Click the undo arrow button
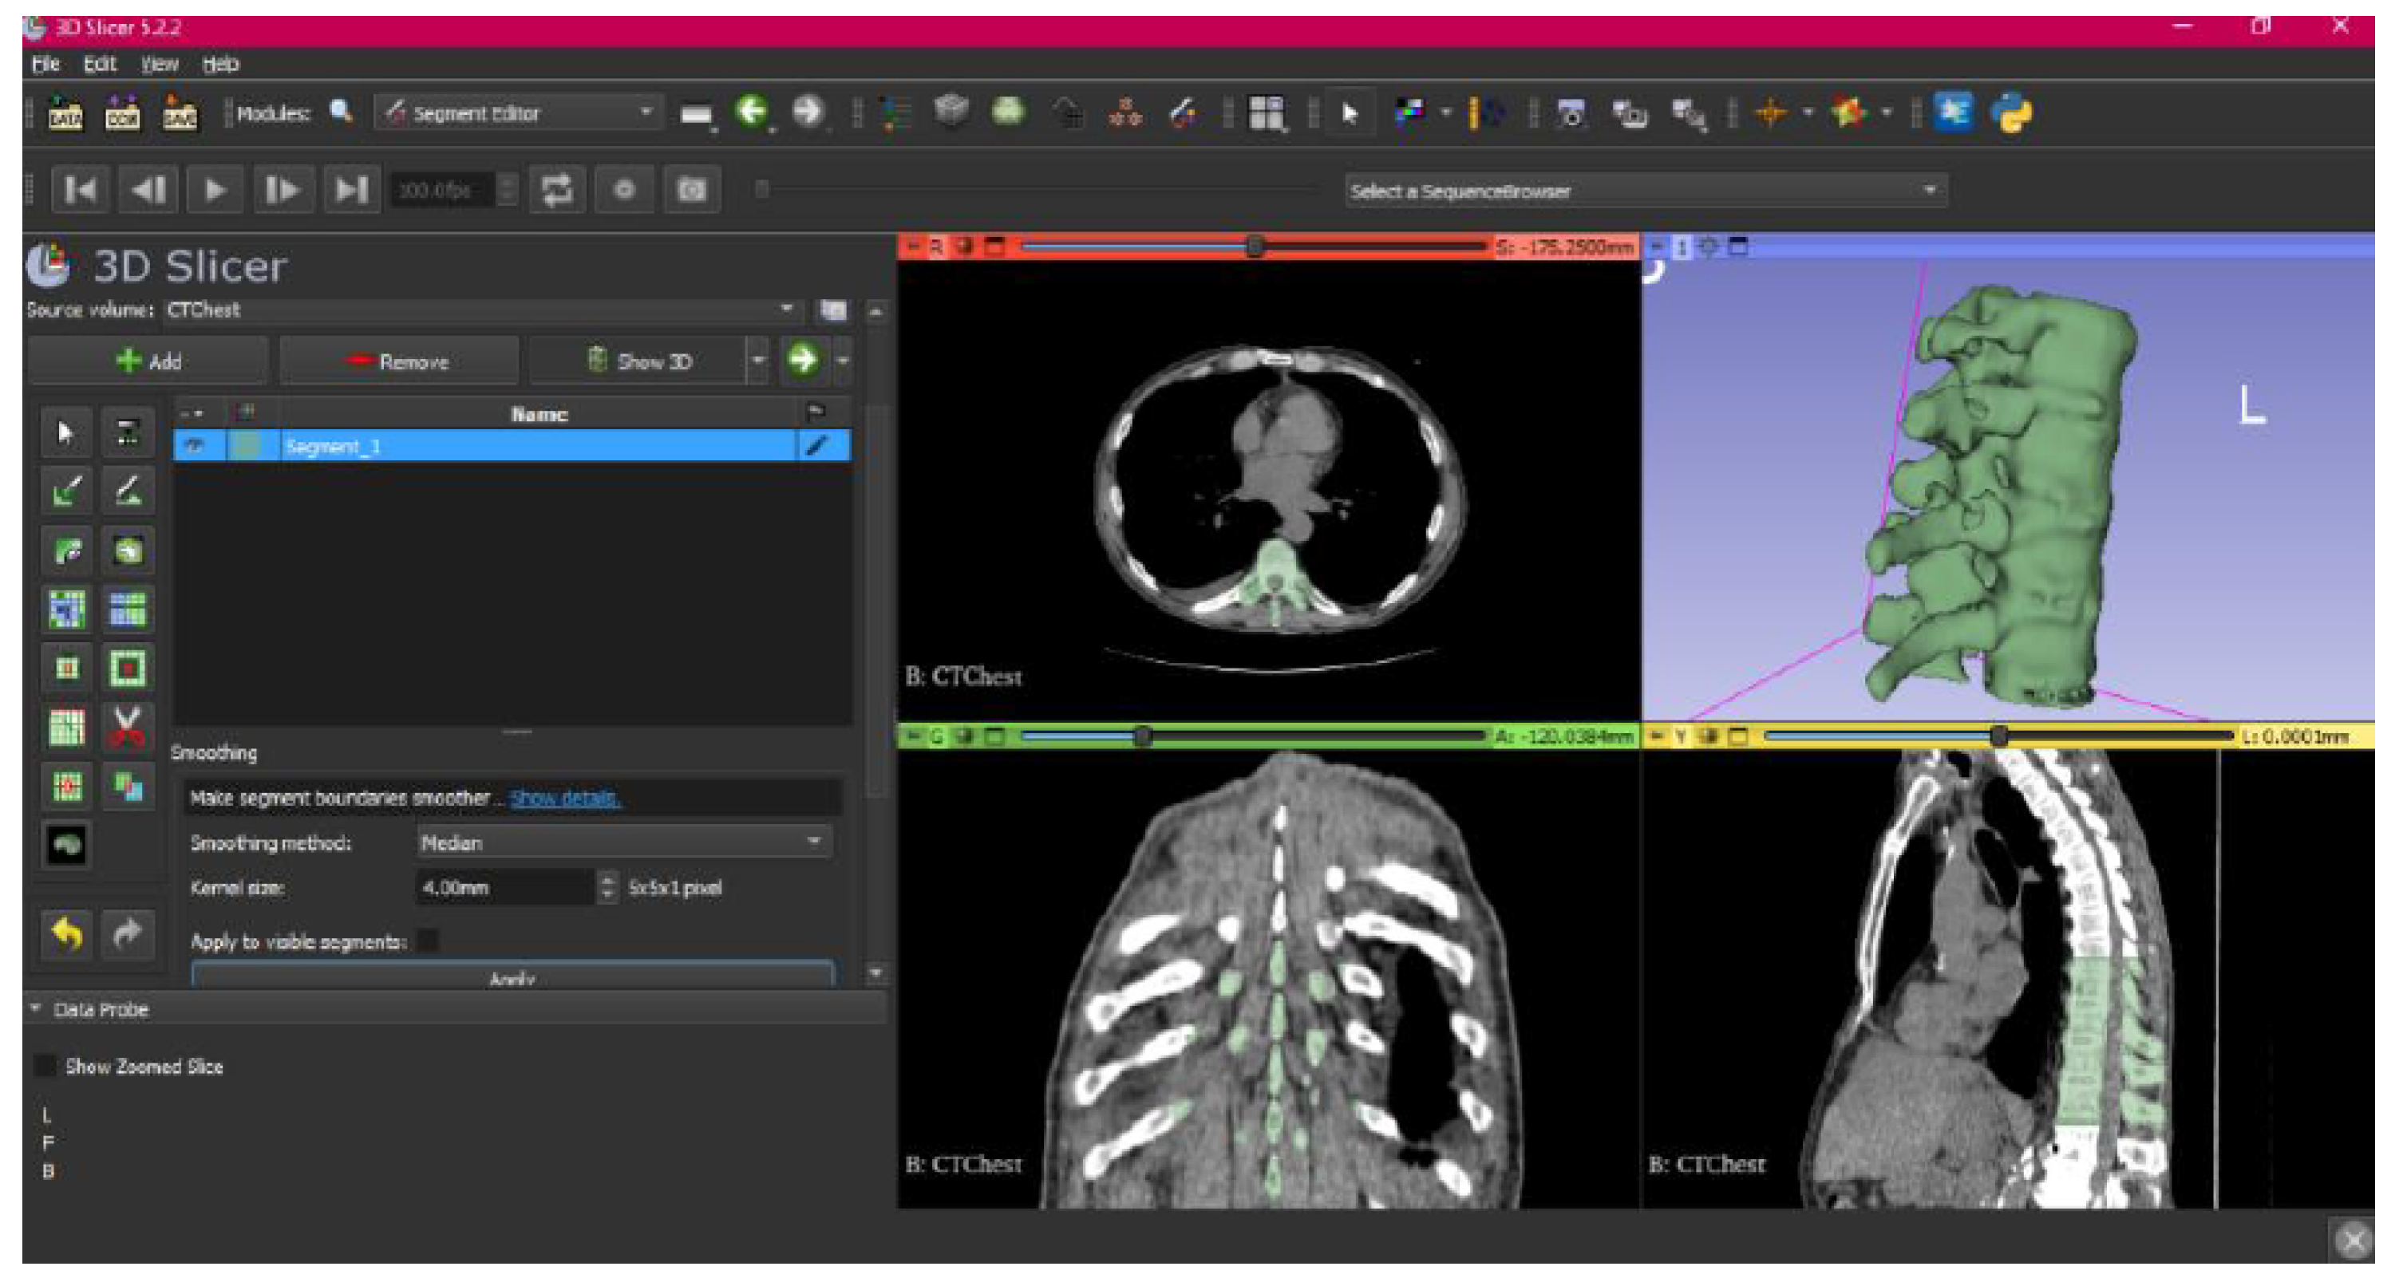Image resolution: width=2403 pixels, height=1286 pixels. click(x=66, y=933)
